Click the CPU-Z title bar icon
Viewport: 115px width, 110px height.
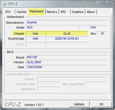coord(4,4)
